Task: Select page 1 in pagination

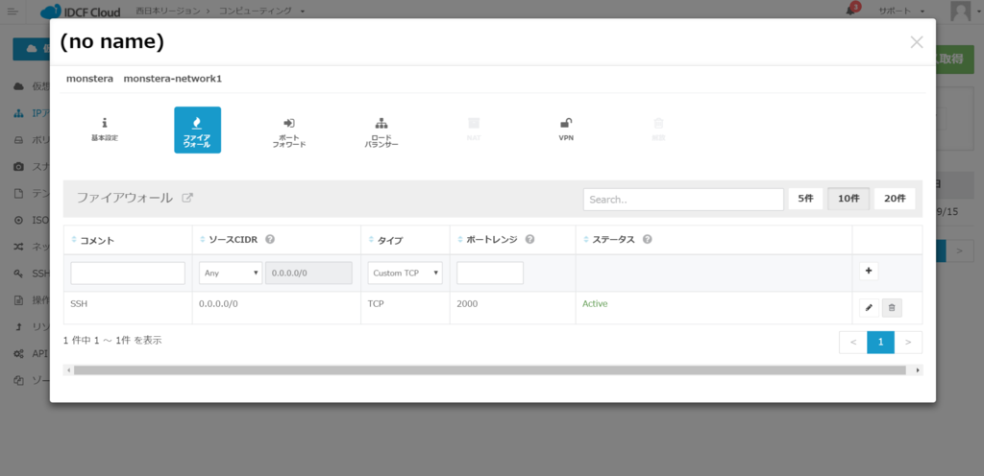Action: pyautogui.click(x=880, y=342)
